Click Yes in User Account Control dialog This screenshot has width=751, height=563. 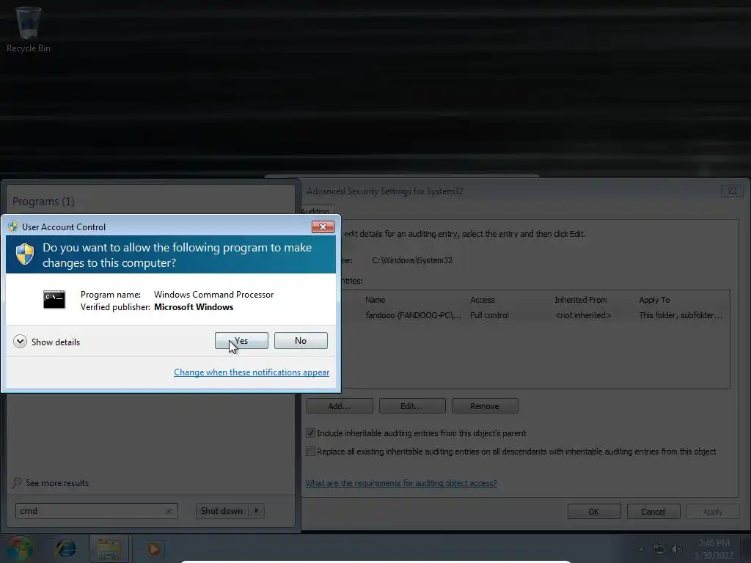[241, 340]
